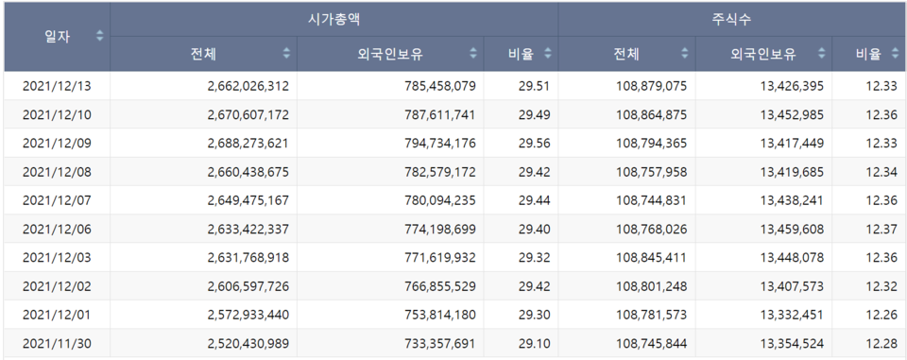
Task: Click foreign-held value 733,357,691
Action: coord(441,344)
